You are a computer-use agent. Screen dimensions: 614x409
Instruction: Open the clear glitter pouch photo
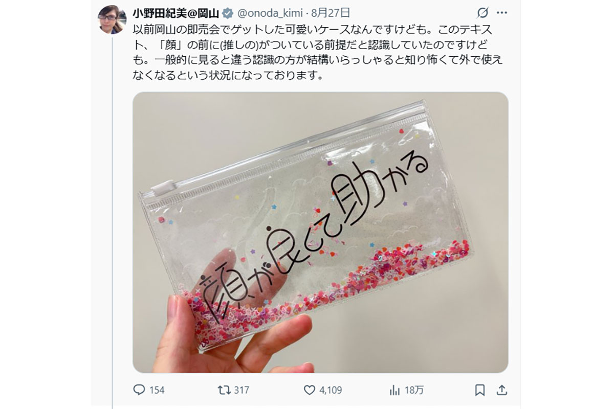tap(320, 232)
